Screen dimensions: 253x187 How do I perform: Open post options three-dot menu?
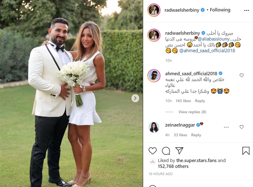246,10
